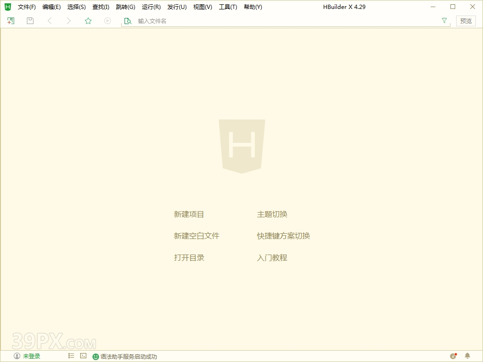483x362 pixels.
Task: Click the green smiley syntax assistant icon
Action: [96, 356]
